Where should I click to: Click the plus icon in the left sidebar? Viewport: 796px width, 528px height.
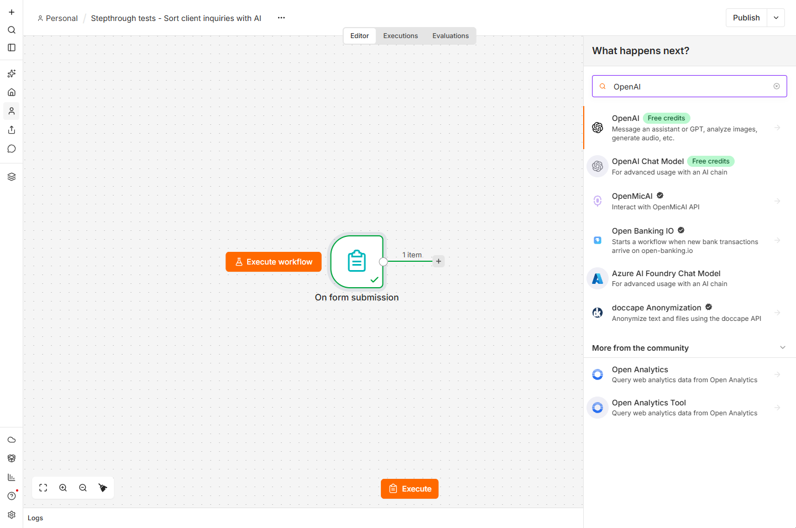tap(12, 12)
